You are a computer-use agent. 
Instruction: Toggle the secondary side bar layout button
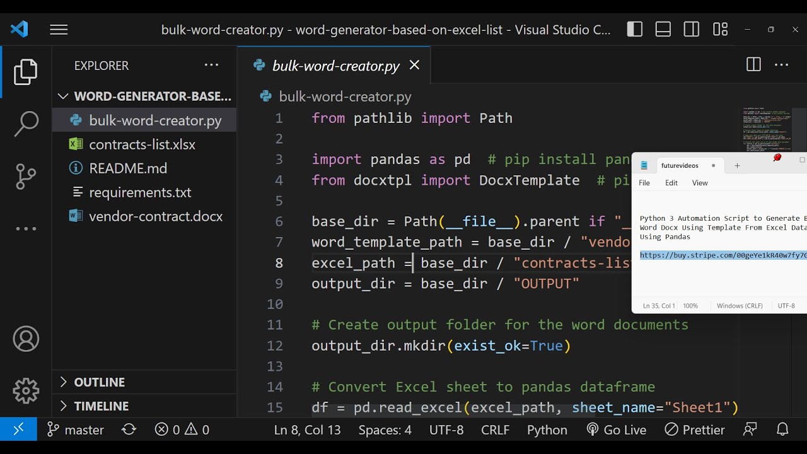[x=692, y=30]
